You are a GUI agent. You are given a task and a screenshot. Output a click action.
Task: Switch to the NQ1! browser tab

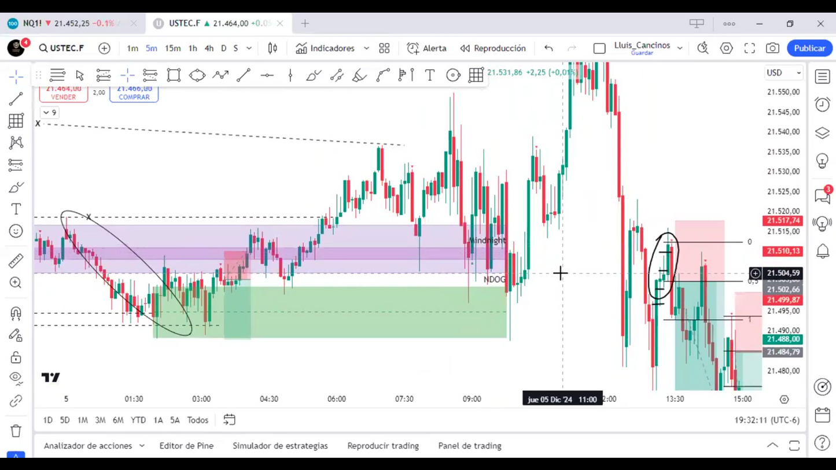pyautogui.click(x=64, y=24)
